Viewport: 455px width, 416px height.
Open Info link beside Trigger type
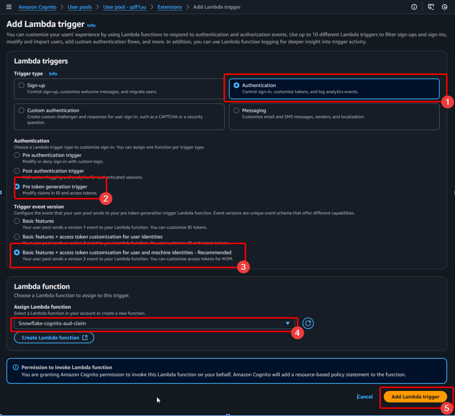pos(53,74)
